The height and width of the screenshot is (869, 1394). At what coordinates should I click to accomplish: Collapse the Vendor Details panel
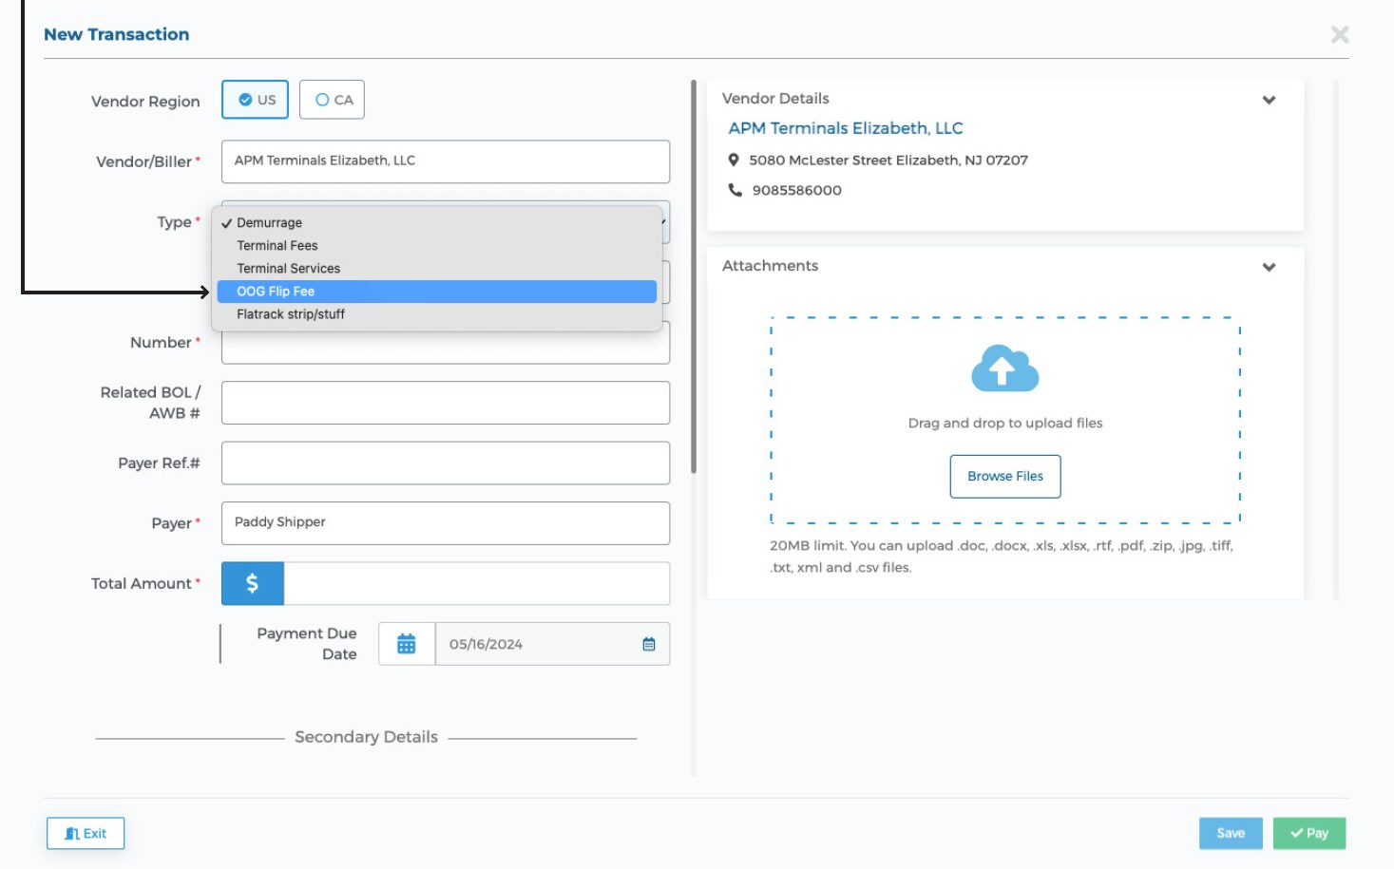click(x=1269, y=100)
